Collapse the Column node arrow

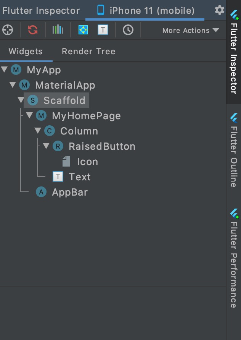pos(38,131)
